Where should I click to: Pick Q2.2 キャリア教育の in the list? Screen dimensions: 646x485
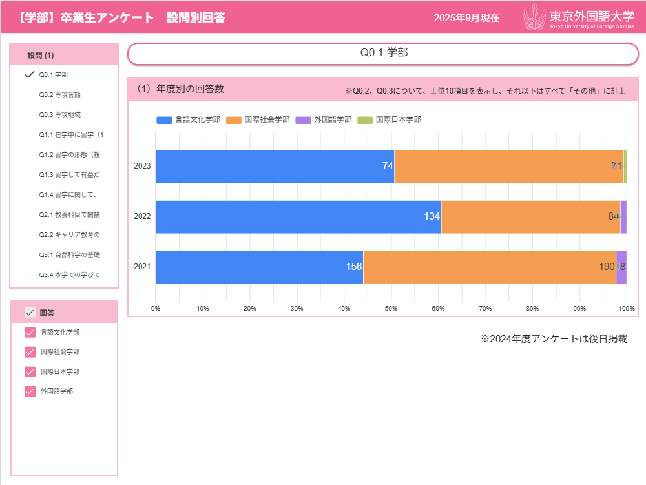(69, 234)
